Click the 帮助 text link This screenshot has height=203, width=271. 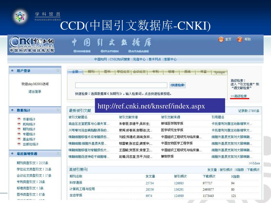pyautogui.click(x=247, y=39)
